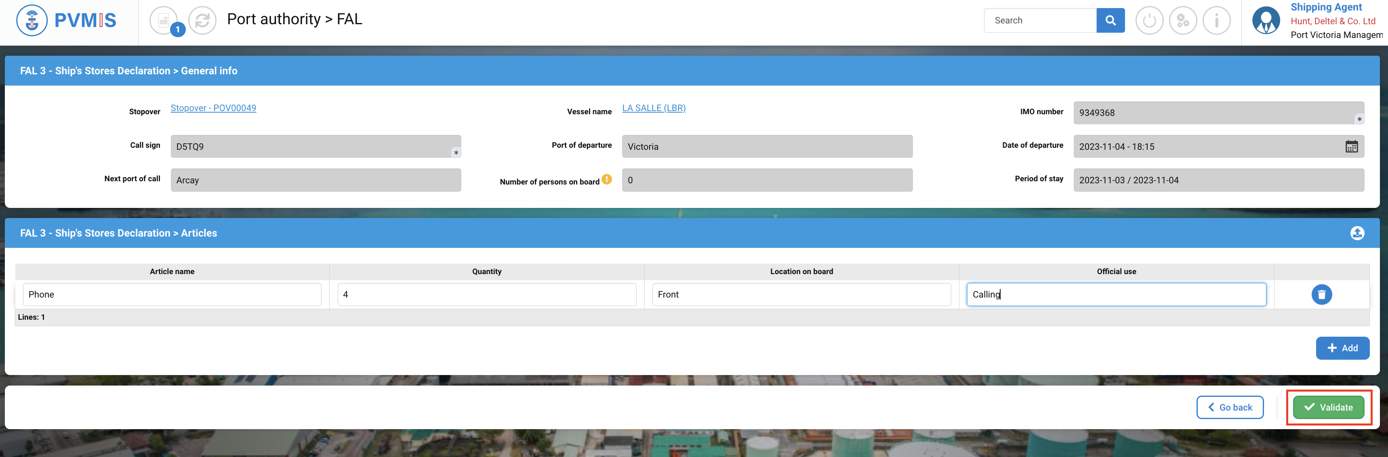Delete the Phone article row
This screenshot has width=1388, height=457.
tap(1321, 294)
